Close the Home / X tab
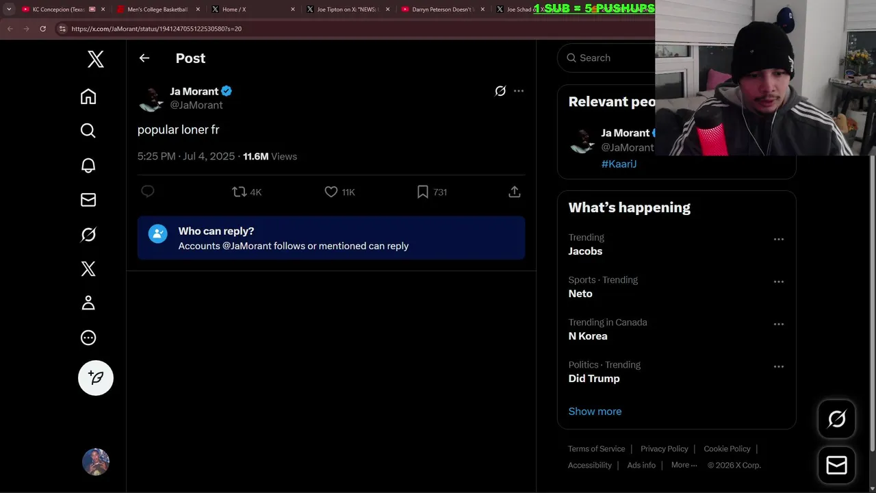Viewport: 876px width, 493px height. 293,10
